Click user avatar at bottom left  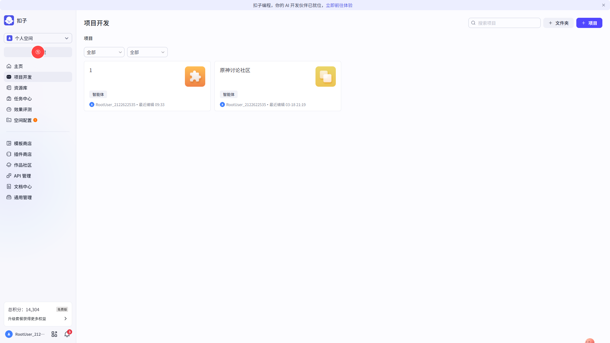[9, 334]
